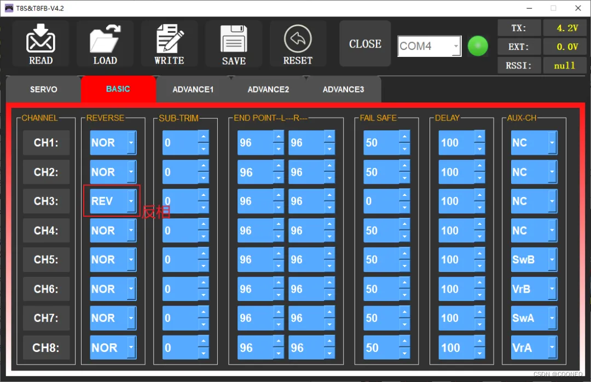Decrease CH4 delay down arrow

479,236
